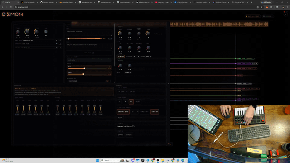Switch to the Cloudflare Dashboard browser tab
Image resolution: width=290 pixels, height=163 pixels.
point(68,2)
